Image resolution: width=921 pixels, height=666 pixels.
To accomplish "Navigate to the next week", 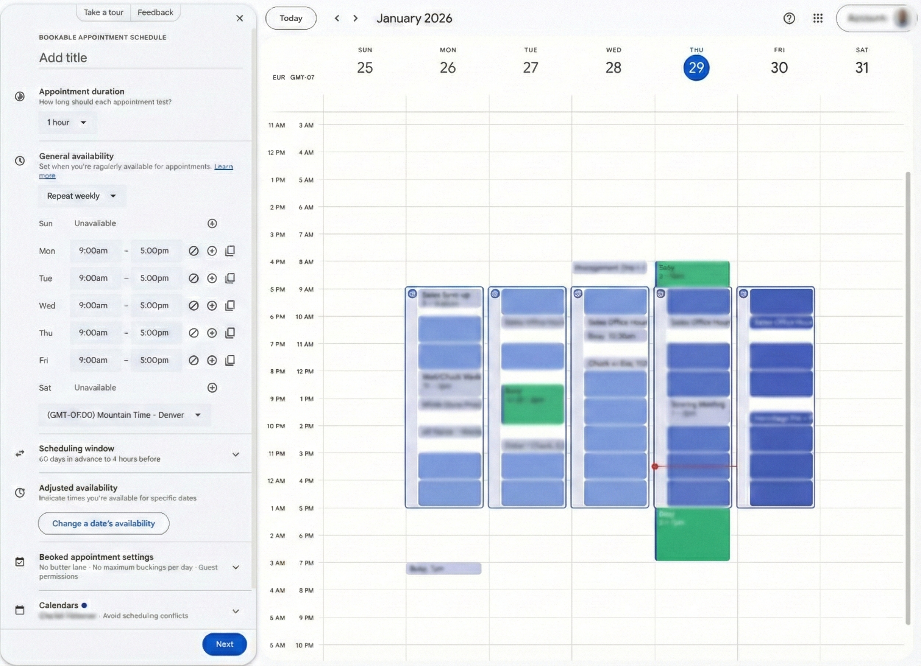I will tap(355, 18).
